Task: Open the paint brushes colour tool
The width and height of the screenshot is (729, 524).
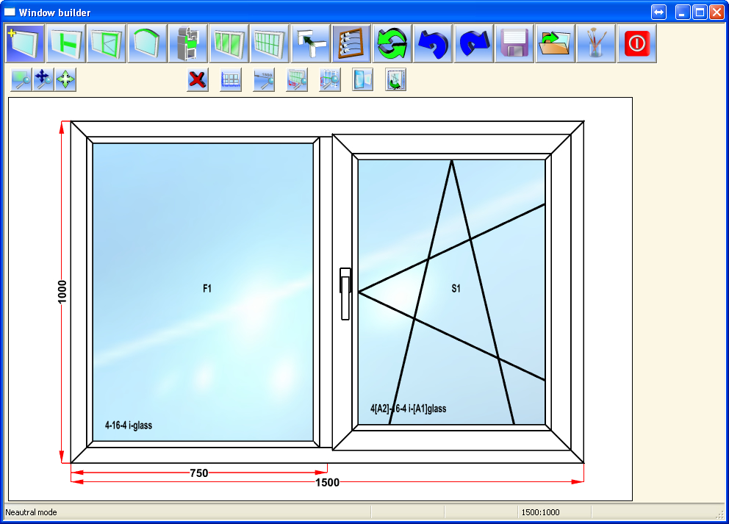Action: point(596,43)
